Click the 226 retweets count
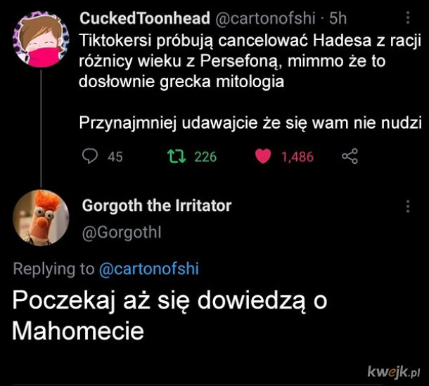The height and width of the screenshot is (386, 429). click(205, 157)
